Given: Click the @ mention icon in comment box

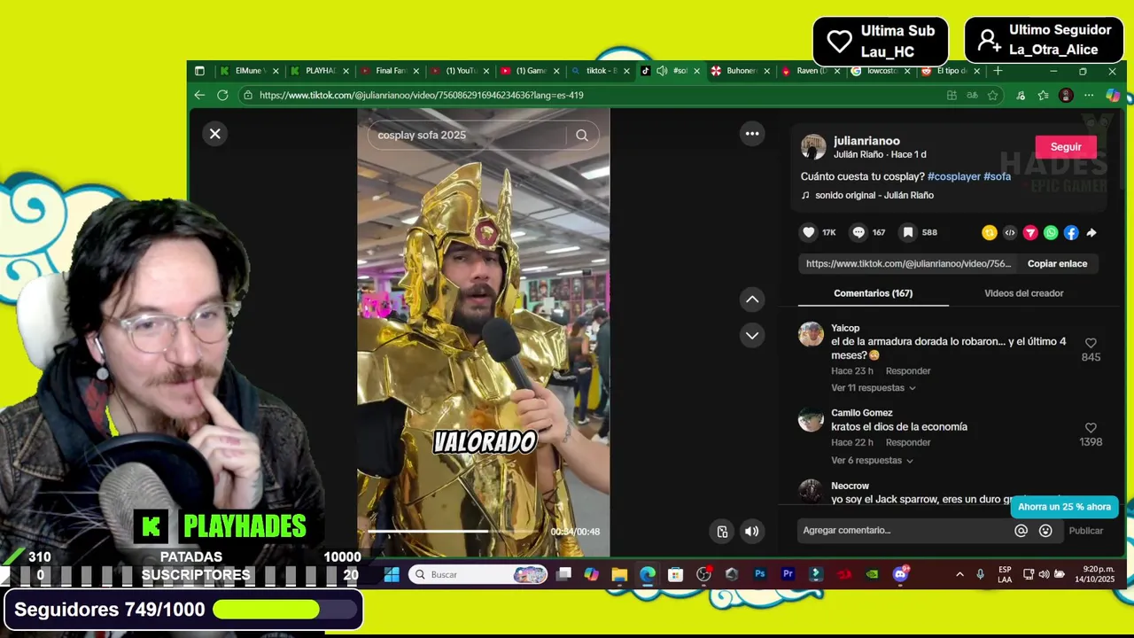Looking at the screenshot, I should pos(1021,531).
